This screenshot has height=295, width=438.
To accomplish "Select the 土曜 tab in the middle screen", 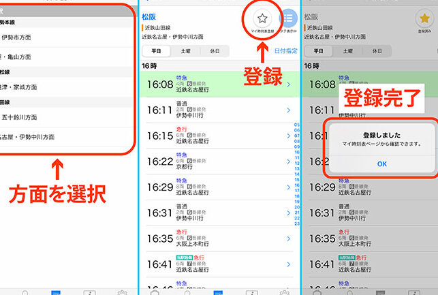I will pos(185,51).
